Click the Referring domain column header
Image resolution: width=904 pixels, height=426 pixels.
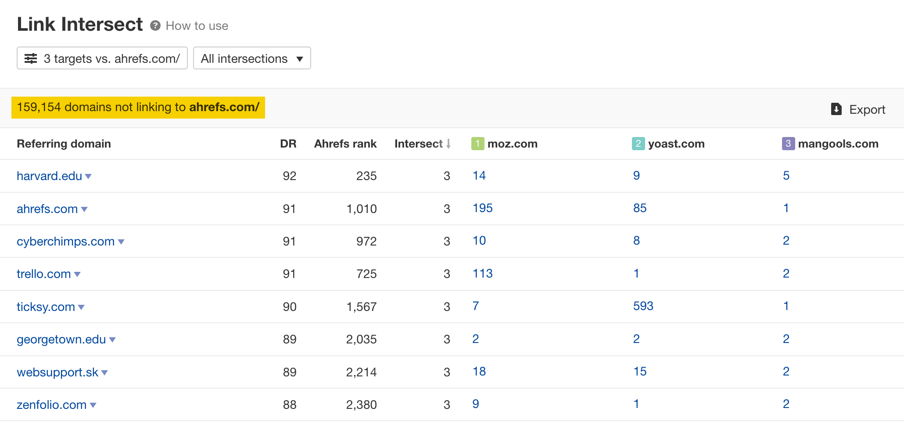[64, 144]
